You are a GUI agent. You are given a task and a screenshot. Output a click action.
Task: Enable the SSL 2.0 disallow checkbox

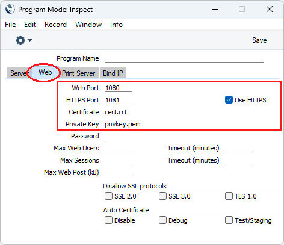108,196
